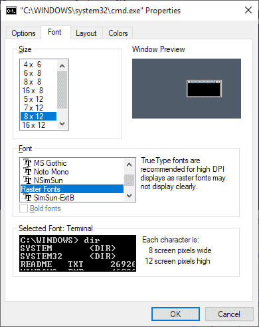Select the Noto Mono font
This screenshot has width=259, height=327.
(72, 172)
